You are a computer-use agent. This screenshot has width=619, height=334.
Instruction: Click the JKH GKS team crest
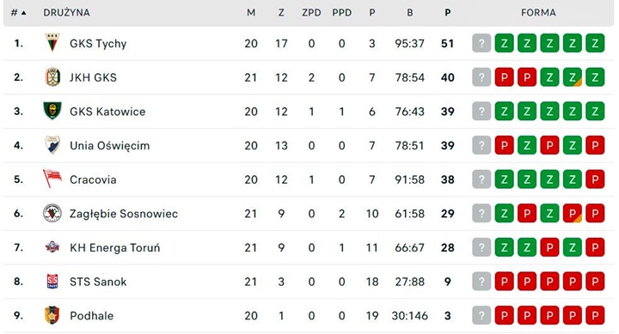52,77
